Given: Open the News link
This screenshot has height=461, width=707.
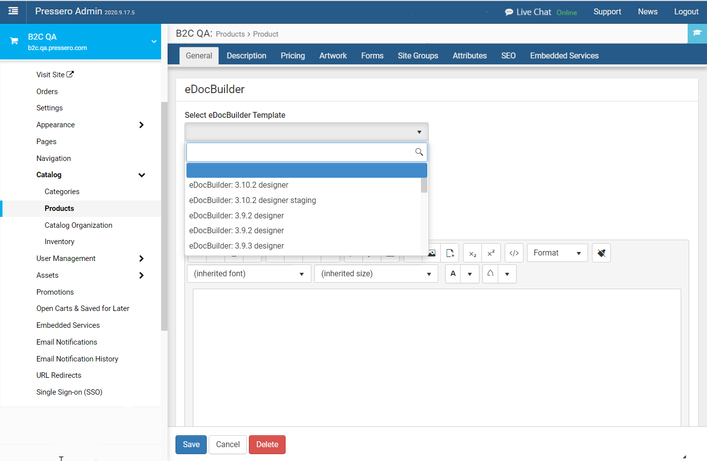Looking at the screenshot, I should tap(648, 12).
